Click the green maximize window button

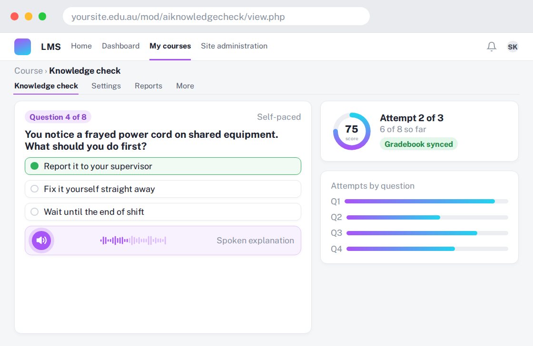(42, 16)
